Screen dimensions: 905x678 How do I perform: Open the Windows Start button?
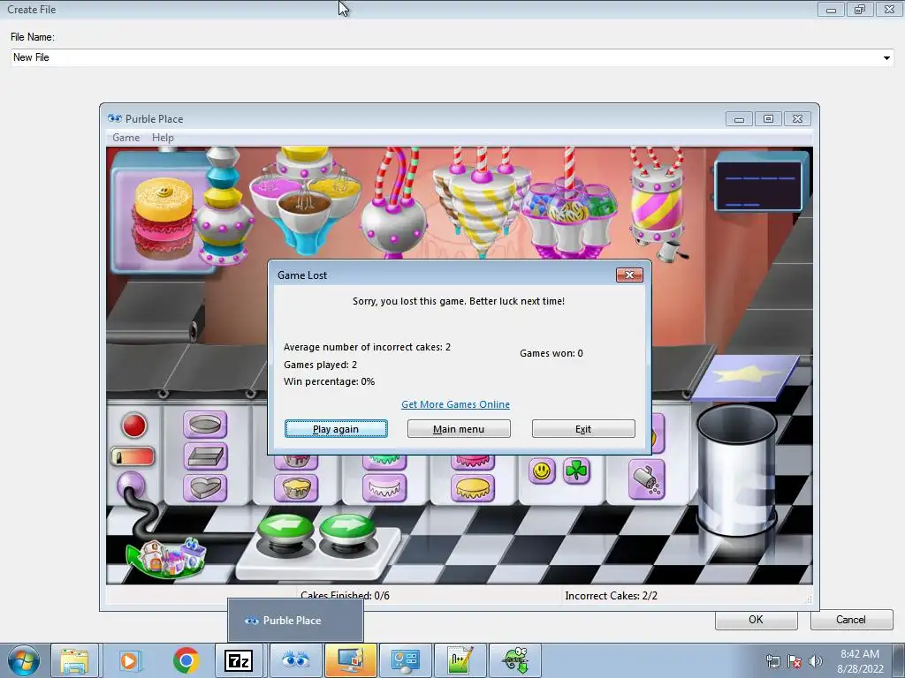[22, 660]
